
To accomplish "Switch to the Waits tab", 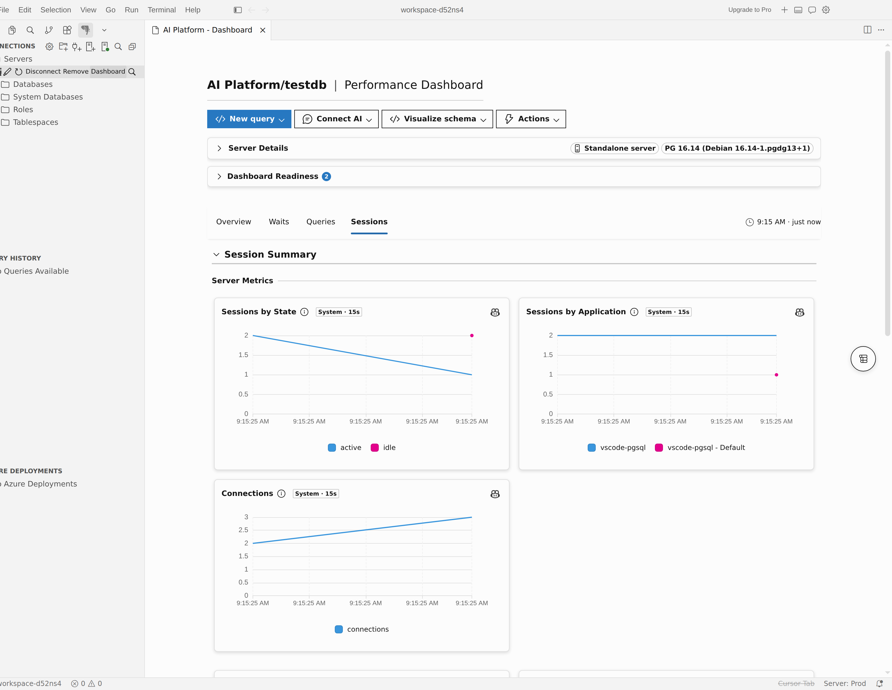I will 278,222.
